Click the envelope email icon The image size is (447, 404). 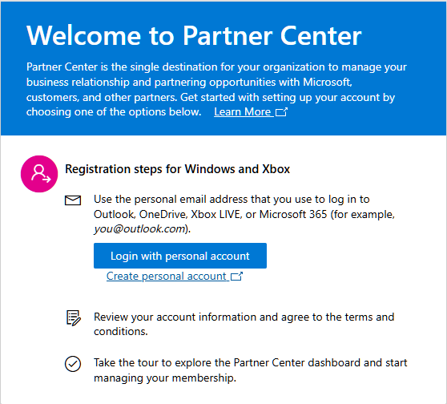pyautogui.click(x=73, y=200)
